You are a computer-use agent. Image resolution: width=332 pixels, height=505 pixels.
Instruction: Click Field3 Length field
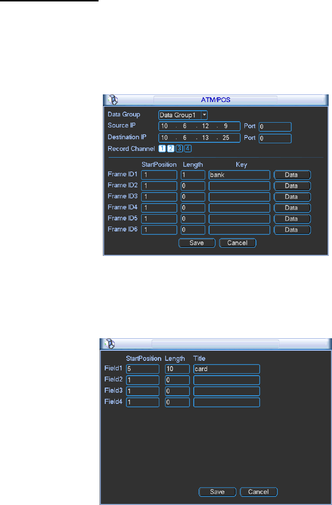pyautogui.click(x=177, y=391)
